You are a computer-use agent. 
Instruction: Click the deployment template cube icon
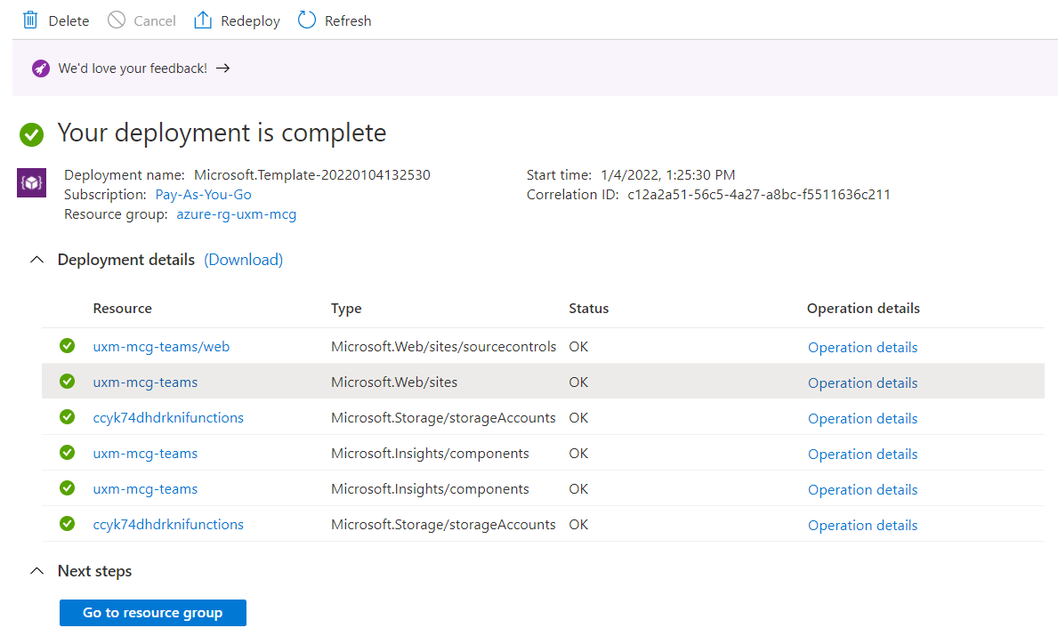click(30, 183)
